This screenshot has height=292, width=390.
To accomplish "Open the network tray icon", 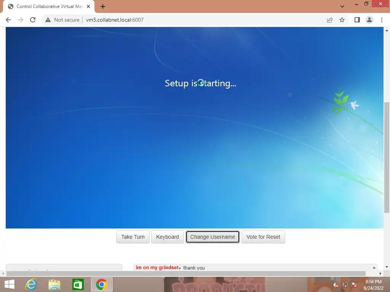I will coord(345,285).
